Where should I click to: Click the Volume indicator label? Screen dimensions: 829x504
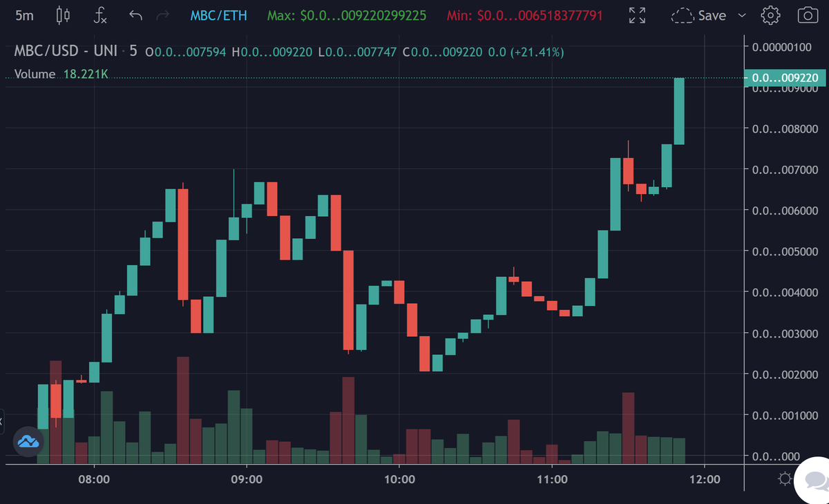point(34,74)
